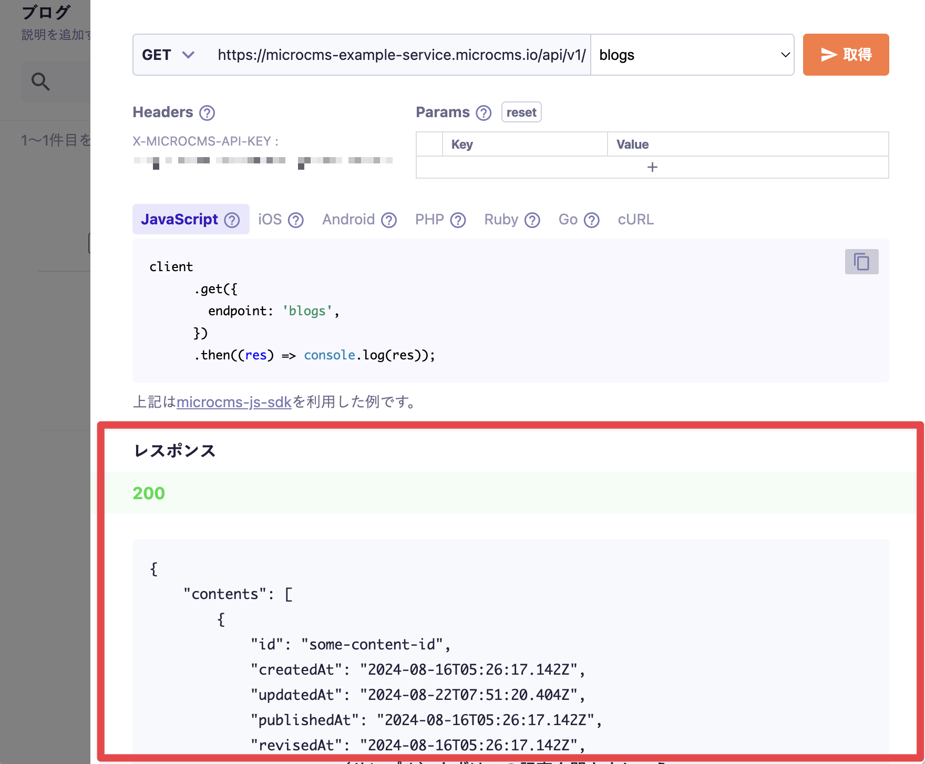The width and height of the screenshot is (925, 764).
Task: Click the endpoint: 'blogs' code line
Action: pos(274,311)
